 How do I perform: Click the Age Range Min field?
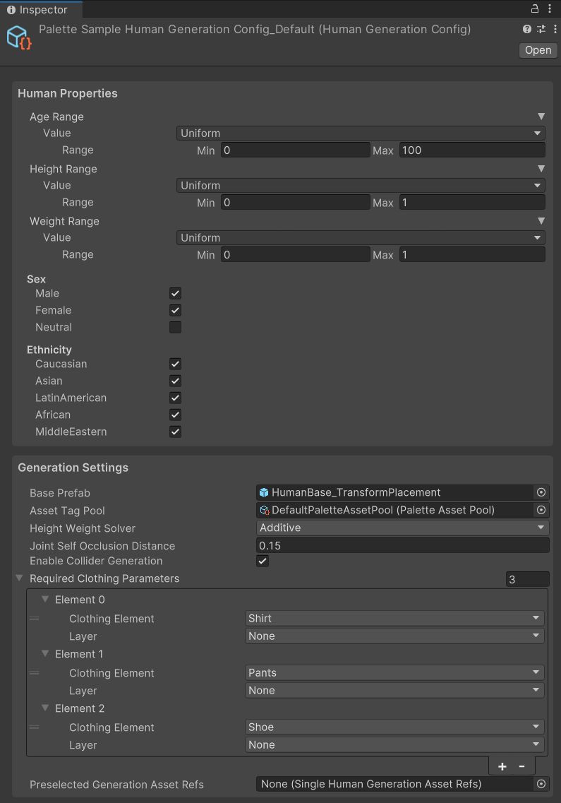[x=296, y=150]
